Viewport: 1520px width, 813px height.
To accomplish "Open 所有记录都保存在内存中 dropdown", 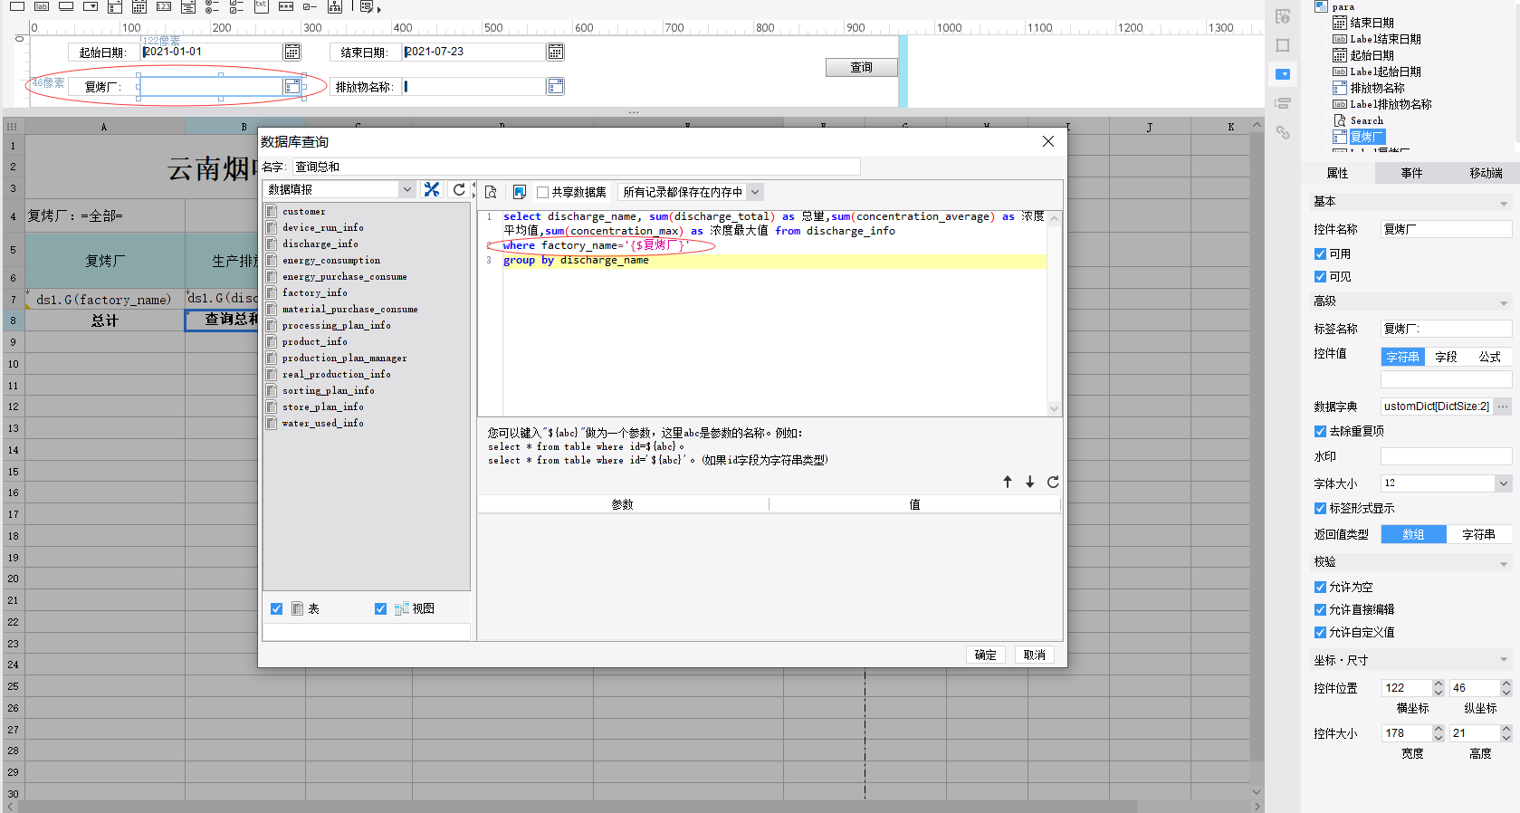I will point(755,192).
